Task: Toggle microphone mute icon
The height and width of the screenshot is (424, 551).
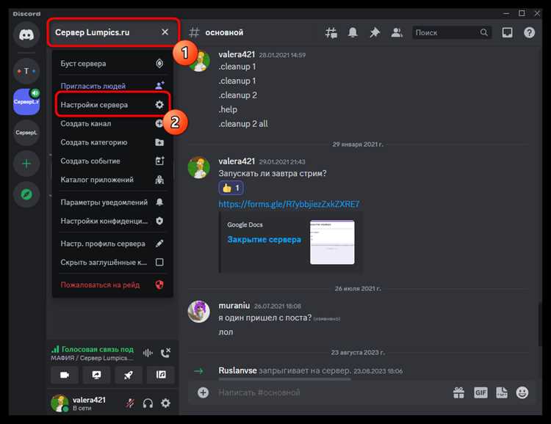Action: tap(129, 403)
